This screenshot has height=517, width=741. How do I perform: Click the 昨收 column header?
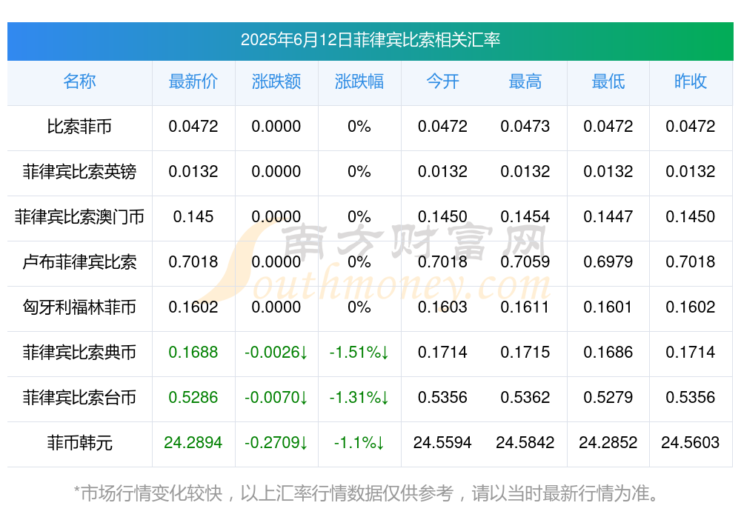click(691, 81)
